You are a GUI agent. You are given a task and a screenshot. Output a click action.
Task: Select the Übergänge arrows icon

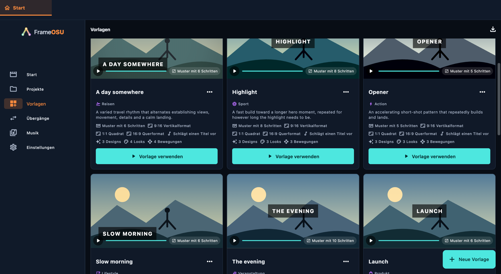pyautogui.click(x=13, y=118)
